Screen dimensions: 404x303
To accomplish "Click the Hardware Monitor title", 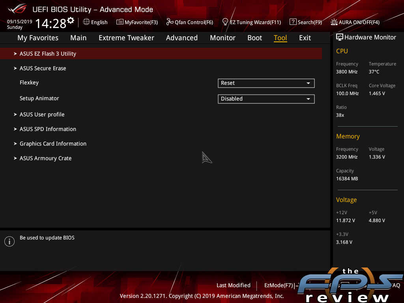I will click(370, 37).
